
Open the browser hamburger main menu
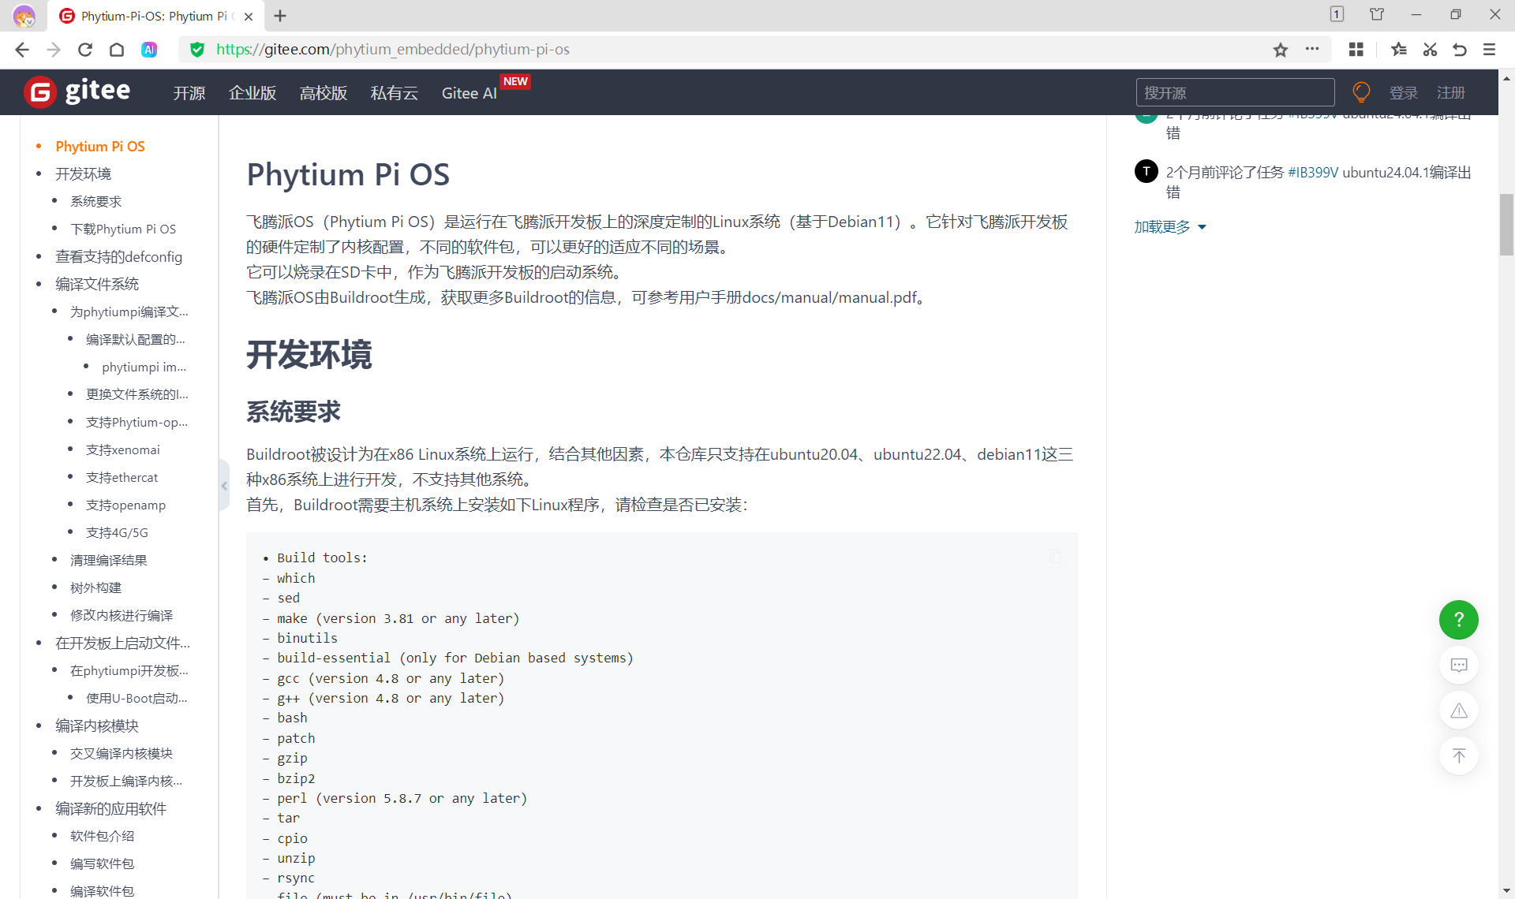point(1490,50)
